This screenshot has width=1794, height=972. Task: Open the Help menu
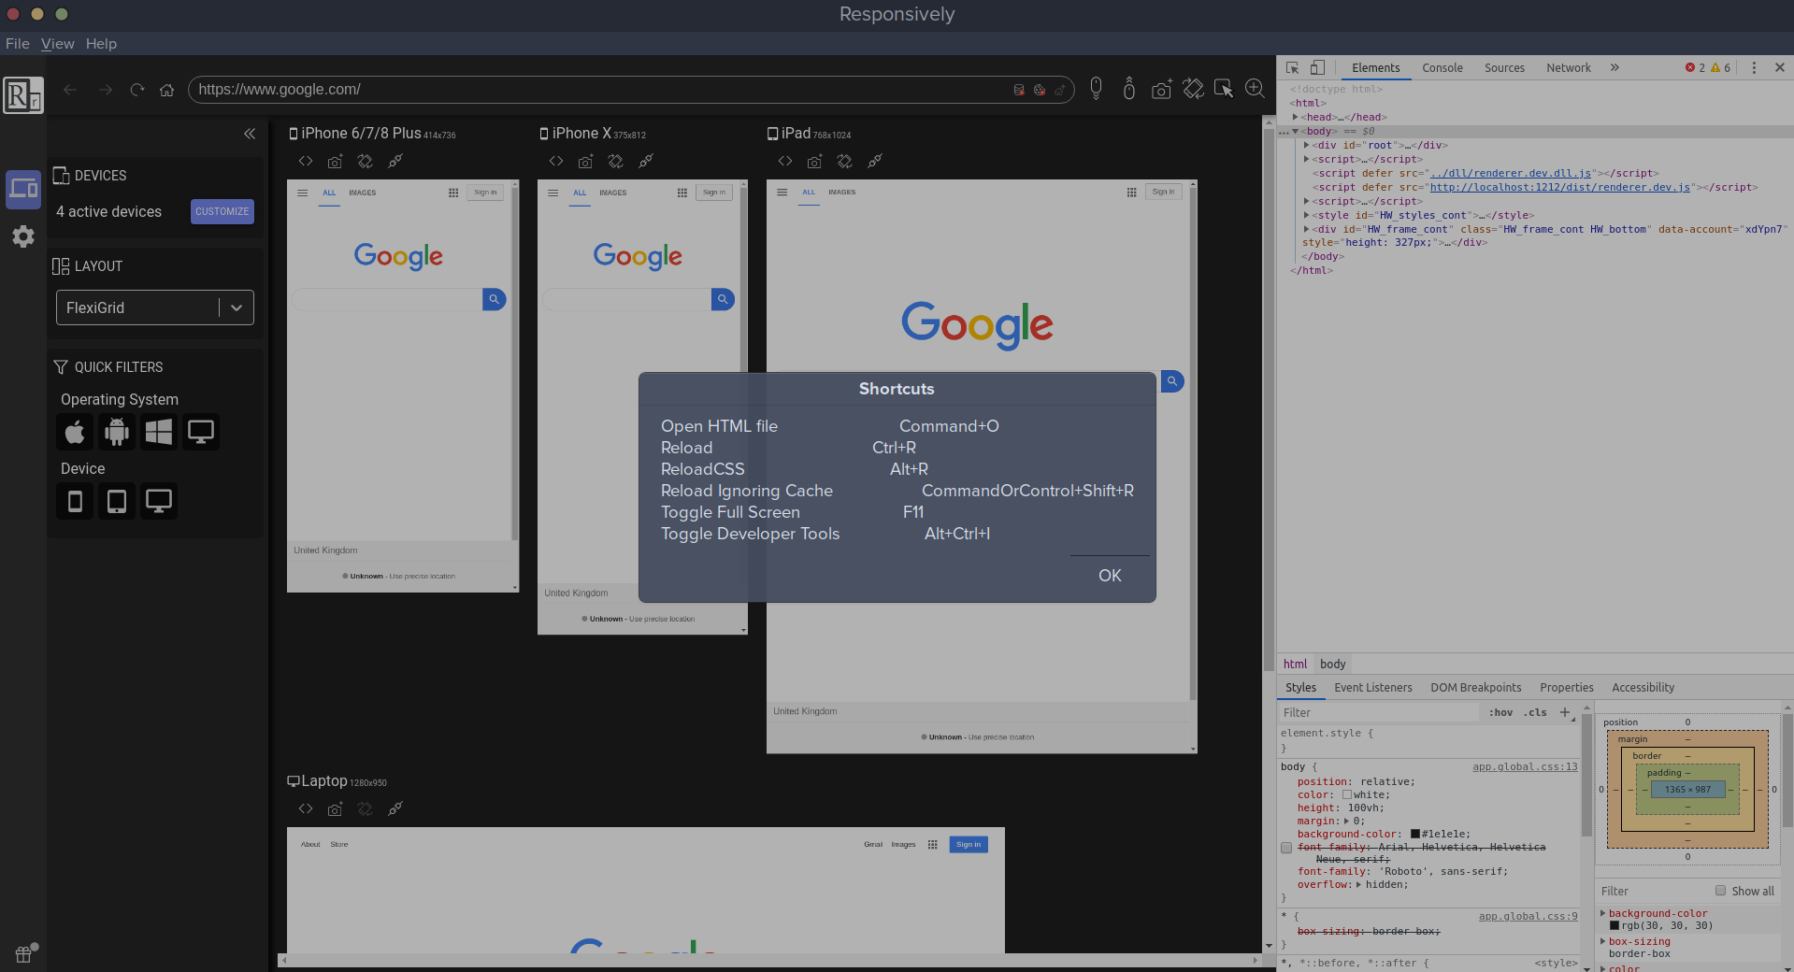coord(101,44)
